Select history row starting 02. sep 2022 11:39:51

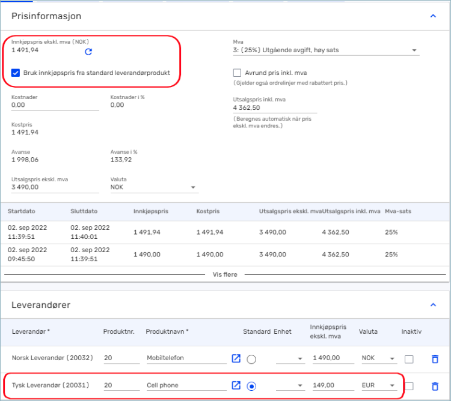[x=225, y=232]
